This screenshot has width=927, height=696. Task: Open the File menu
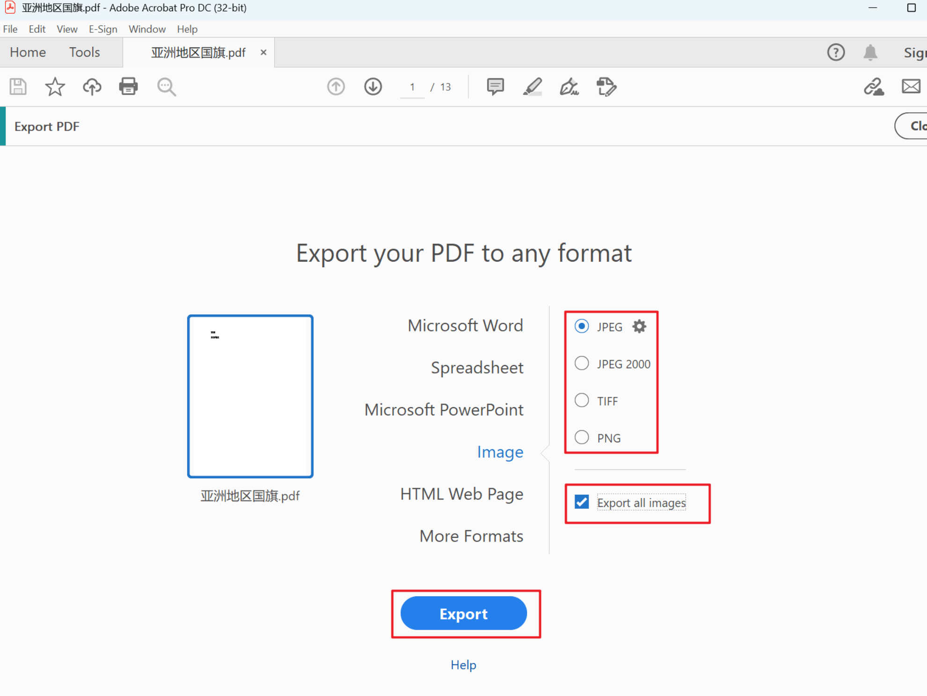coord(10,29)
